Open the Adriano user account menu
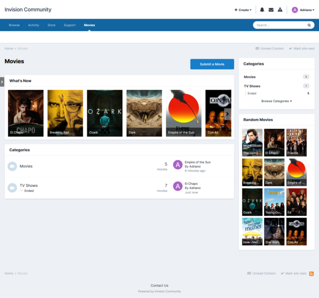 [303, 10]
